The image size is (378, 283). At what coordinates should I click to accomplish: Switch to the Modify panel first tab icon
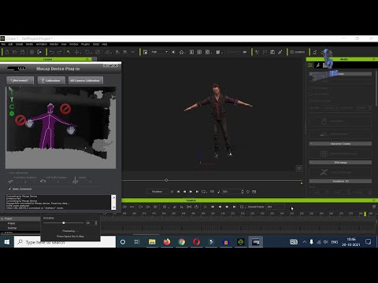[310, 65]
